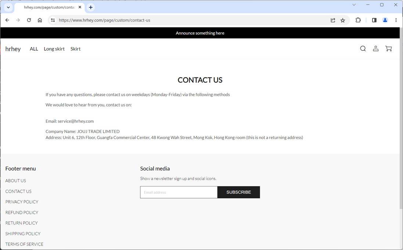Click the account icon in the header
The width and height of the screenshot is (403, 250).
click(x=375, y=48)
